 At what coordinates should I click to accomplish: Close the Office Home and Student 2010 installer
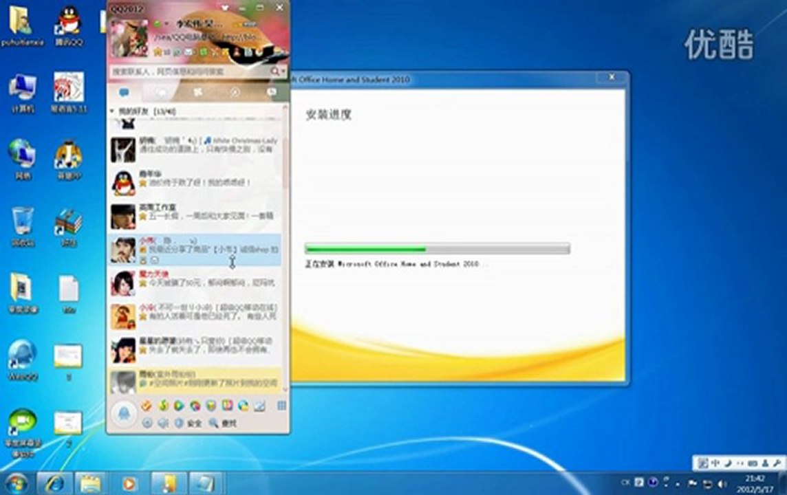(x=612, y=77)
